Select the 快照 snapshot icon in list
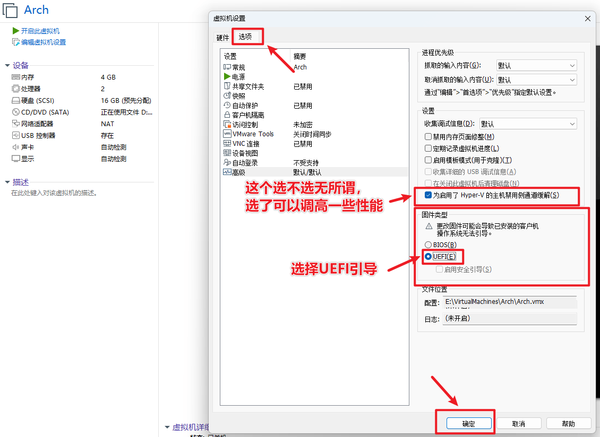The height and width of the screenshot is (437, 600). [x=227, y=96]
